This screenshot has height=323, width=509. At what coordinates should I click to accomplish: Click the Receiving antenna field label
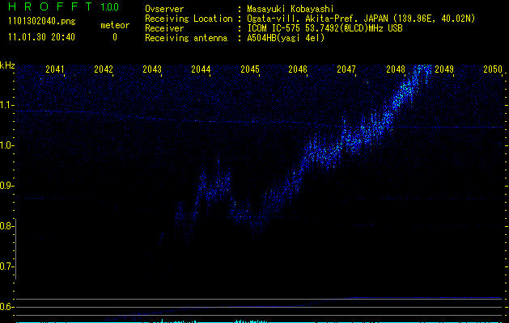pyautogui.click(x=186, y=38)
